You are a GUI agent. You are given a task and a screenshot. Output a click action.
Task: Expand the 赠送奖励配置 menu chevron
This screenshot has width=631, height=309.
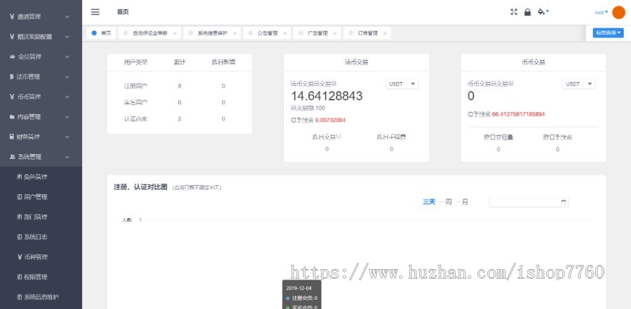click(67, 36)
